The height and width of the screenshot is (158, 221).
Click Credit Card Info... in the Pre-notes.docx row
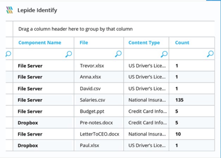click(147, 123)
